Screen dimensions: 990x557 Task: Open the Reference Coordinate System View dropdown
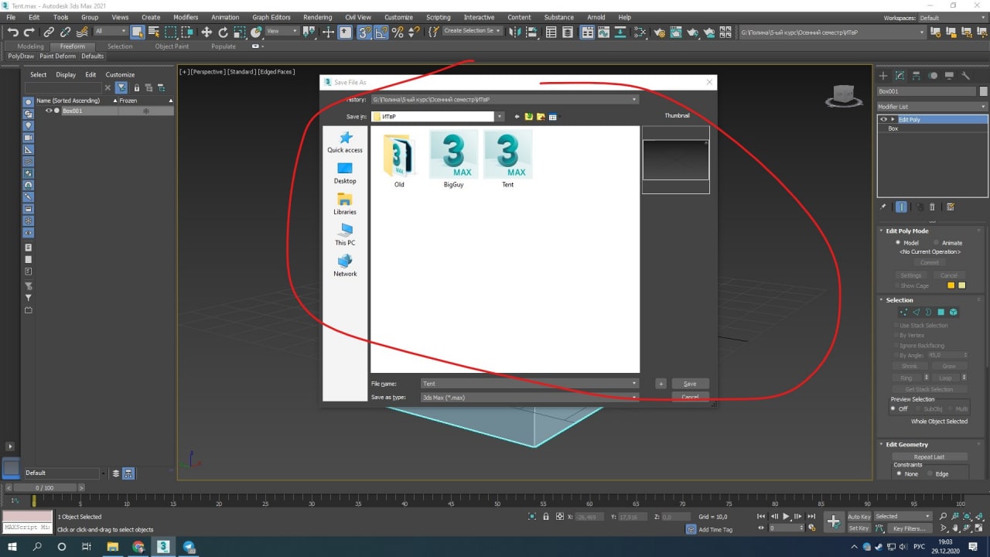[282, 31]
